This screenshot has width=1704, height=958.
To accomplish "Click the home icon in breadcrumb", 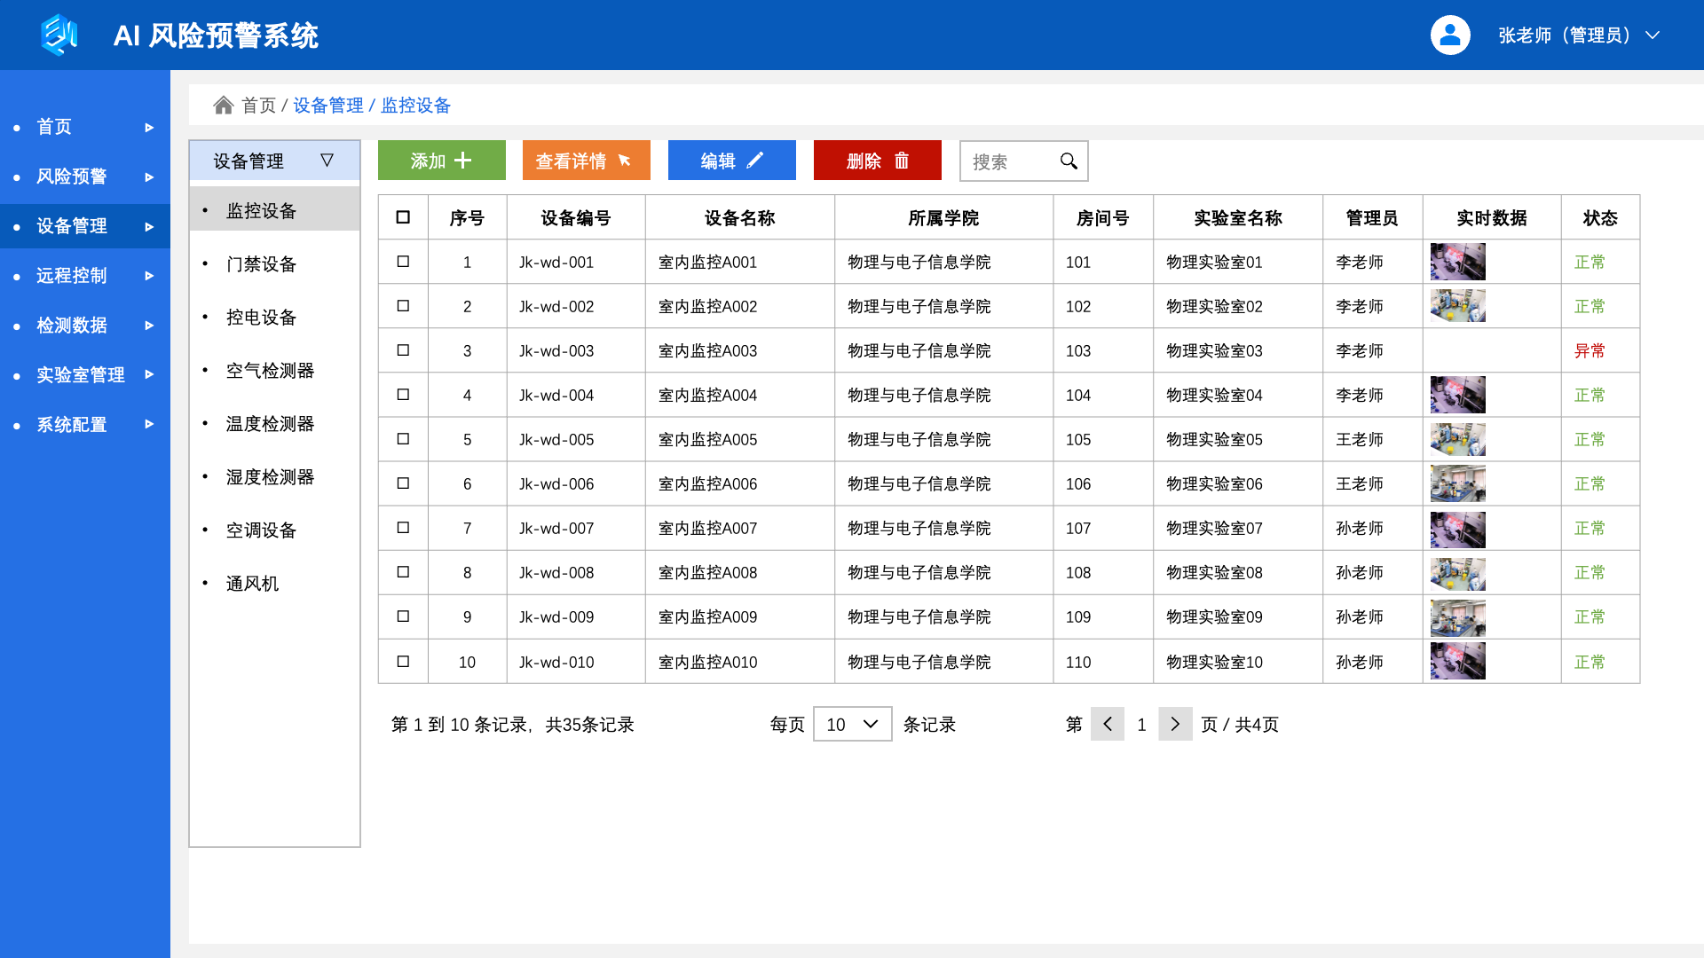I will 224,106.
